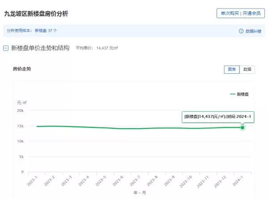Click the 2023-1 x-axis label
The width and height of the screenshot is (268, 199).
tap(32, 181)
